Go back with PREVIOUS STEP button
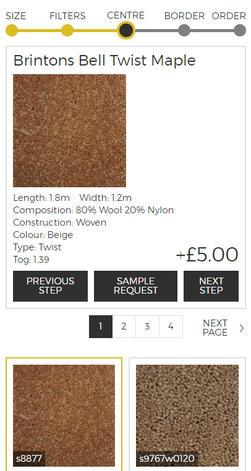Image resolution: width=251 pixels, height=471 pixels. pos(50,286)
